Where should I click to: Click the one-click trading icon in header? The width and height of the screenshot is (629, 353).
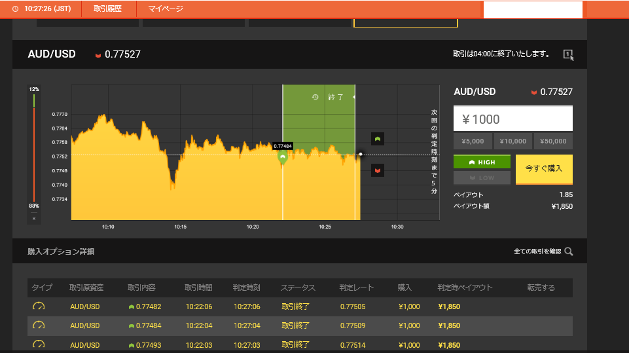[x=567, y=54]
